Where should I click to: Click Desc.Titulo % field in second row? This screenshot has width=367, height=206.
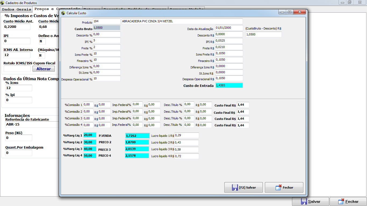[x=189, y=111]
